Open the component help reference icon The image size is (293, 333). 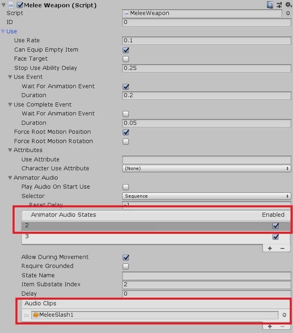click(x=270, y=5)
